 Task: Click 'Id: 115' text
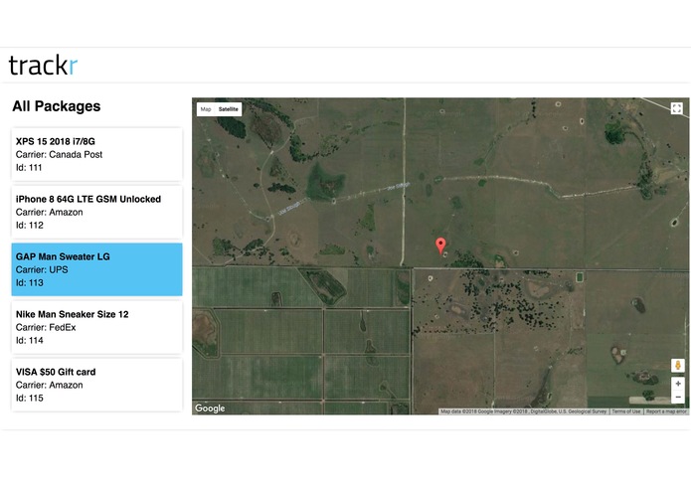tap(30, 399)
